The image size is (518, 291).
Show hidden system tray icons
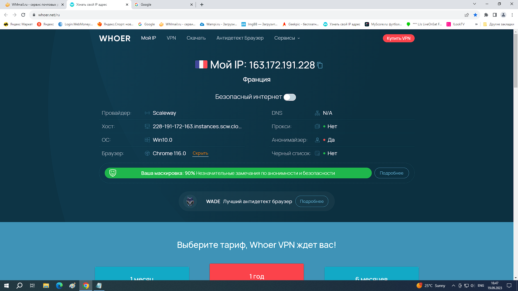[453, 286]
